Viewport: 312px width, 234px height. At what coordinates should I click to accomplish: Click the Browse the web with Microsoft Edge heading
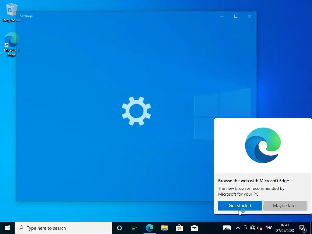pyautogui.click(x=253, y=181)
